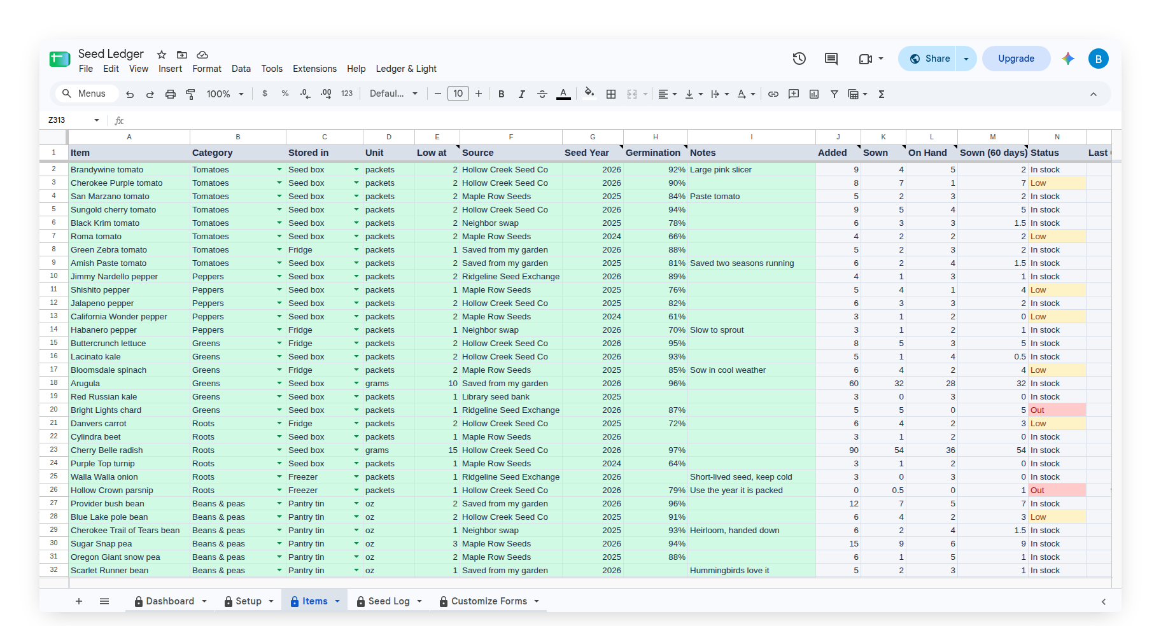Click the redo icon

tap(150, 94)
